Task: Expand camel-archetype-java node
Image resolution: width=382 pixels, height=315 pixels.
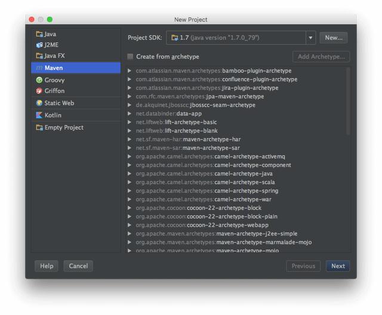Action: 130,174
